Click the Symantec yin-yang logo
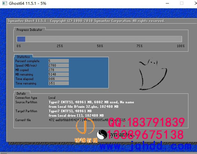 point(102,135)
